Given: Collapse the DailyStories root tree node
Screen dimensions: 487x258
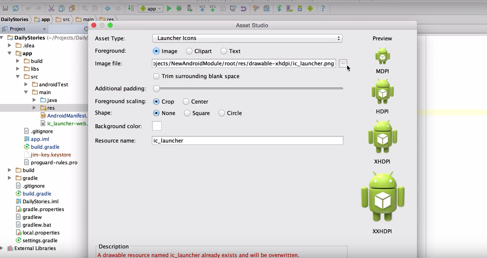Looking at the screenshot, I should [2, 37].
